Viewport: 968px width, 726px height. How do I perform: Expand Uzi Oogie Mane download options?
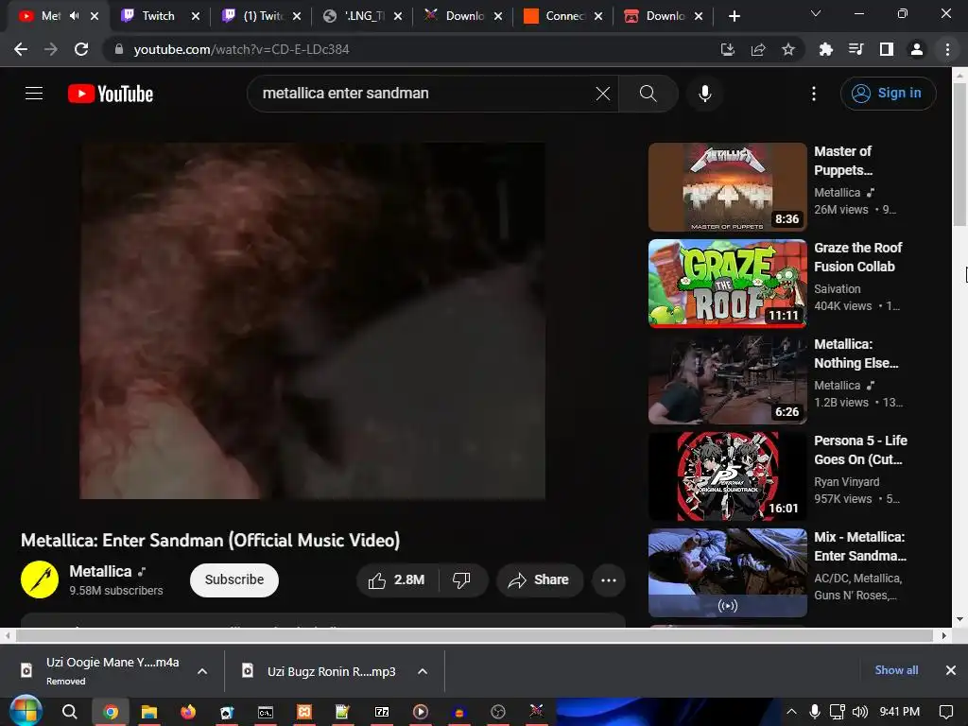coord(202,671)
